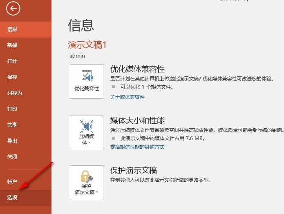
Task: Click the back arrow to exit backstage
Action: (13, 9)
